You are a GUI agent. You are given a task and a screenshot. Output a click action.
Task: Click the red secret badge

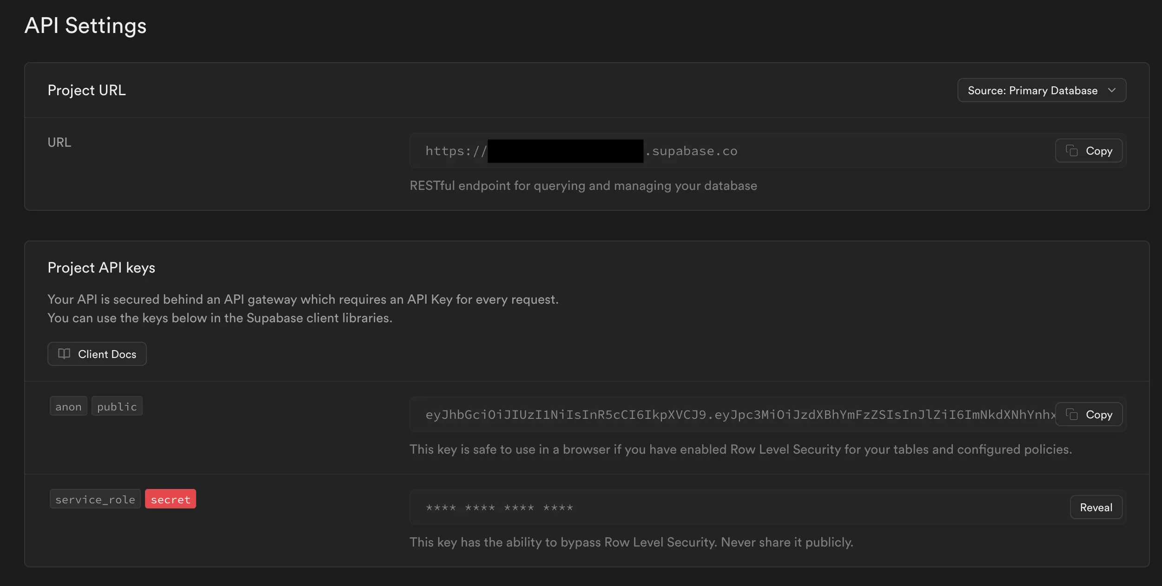pos(170,500)
